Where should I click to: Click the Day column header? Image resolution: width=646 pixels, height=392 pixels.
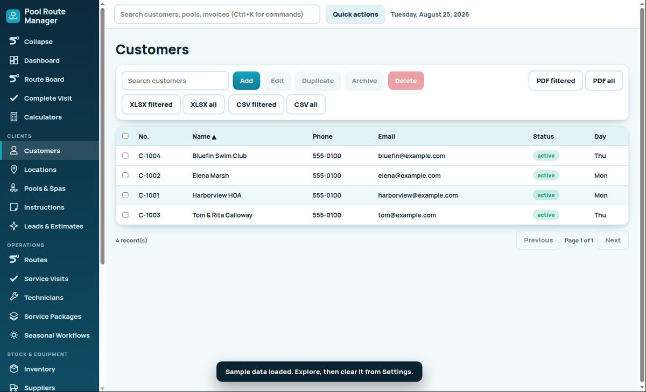(600, 137)
